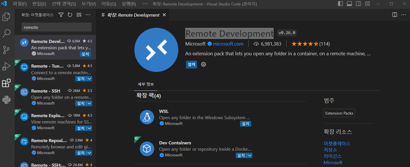Screen dimensions: 410x167
Task: Open the Search view in activity bar
Action: [6, 34]
